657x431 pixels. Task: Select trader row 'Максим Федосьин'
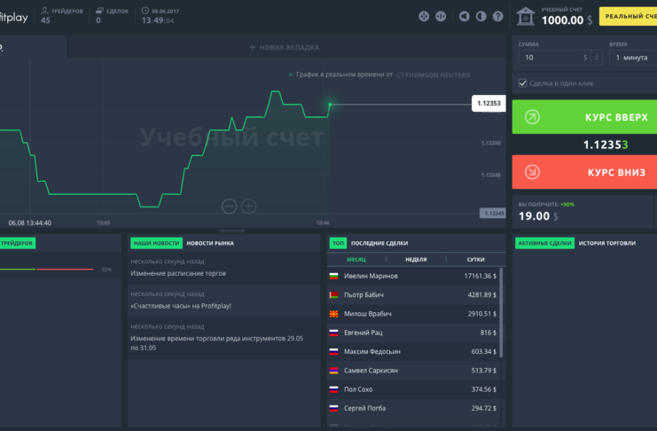(x=413, y=352)
